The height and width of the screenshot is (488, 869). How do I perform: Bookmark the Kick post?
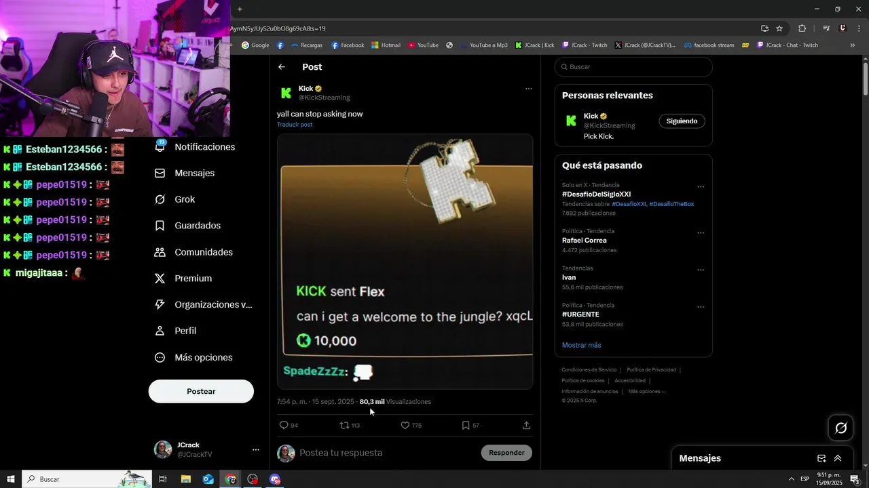[x=466, y=425]
